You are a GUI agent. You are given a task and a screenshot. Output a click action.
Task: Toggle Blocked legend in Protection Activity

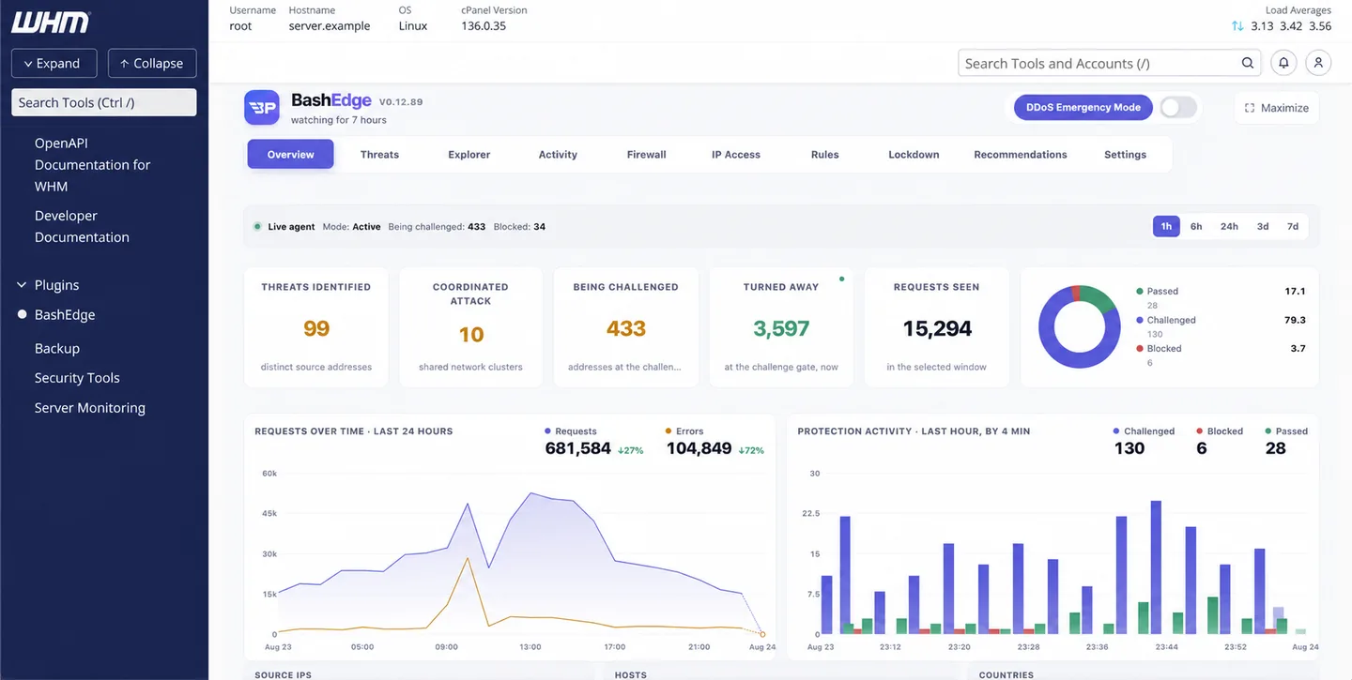[1220, 431]
